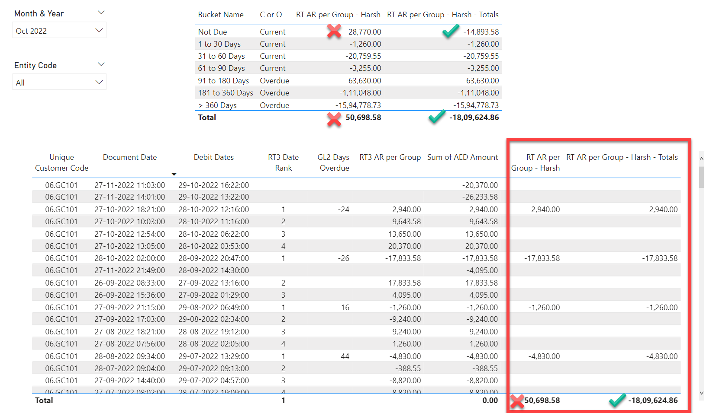
Task: Click green checkmark beside -14,893.58 value
Action: coord(451,31)
